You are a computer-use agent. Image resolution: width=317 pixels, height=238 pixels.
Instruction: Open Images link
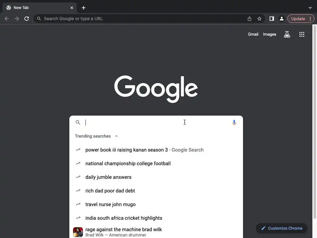coord(270,34)
